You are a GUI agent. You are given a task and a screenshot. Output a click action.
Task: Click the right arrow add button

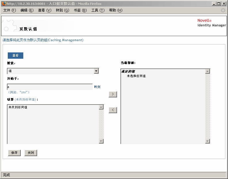tap(113, 94)
